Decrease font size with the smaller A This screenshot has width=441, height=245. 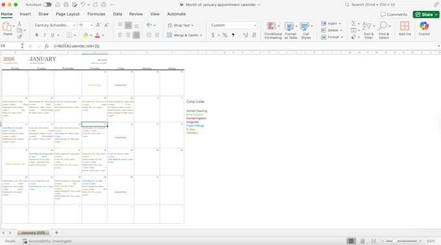coord(106,25)
